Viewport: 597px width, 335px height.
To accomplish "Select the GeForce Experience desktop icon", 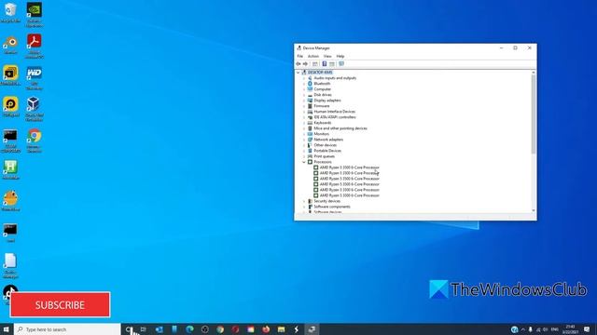I will point(35,15).
